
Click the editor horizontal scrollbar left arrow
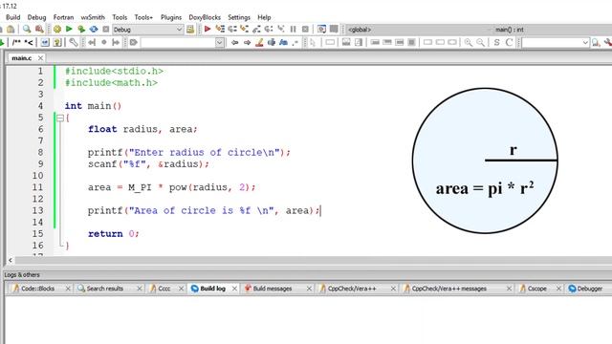(x=11, y=260)
